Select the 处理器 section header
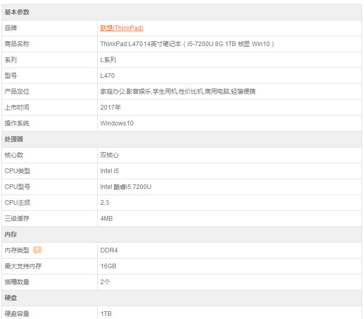 (182, 139)
